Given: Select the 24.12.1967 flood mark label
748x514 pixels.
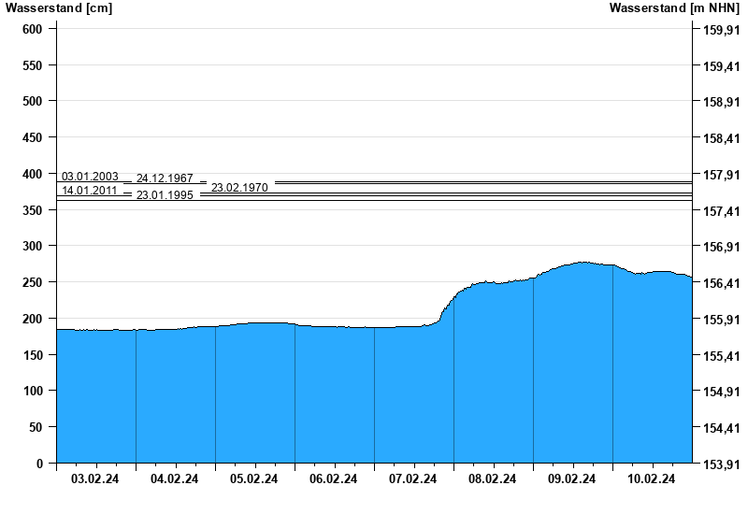Looking at the screenshot, I should click(165, 178).
